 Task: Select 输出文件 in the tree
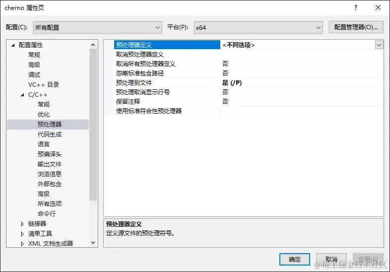50,164
